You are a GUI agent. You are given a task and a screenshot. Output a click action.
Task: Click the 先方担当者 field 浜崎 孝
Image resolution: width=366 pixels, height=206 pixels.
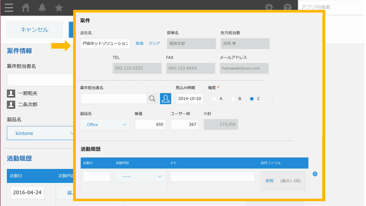pyautogui.click(x=245, y=43)
